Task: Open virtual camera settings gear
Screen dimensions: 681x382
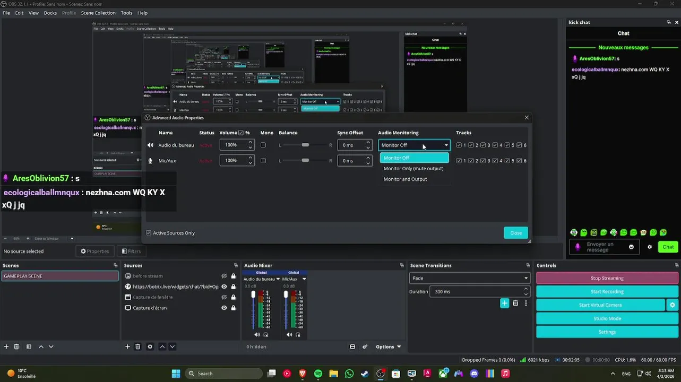Action: pos(673,305)
